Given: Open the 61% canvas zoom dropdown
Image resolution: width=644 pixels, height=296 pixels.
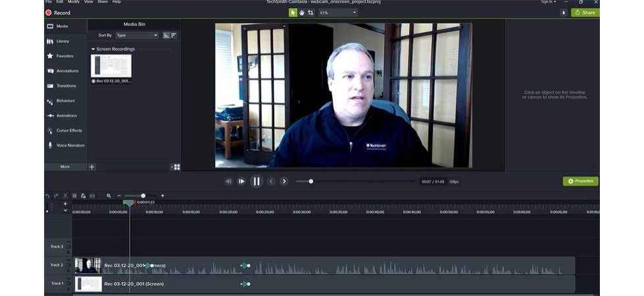Looking at the screenshot, I should point(338,12).
